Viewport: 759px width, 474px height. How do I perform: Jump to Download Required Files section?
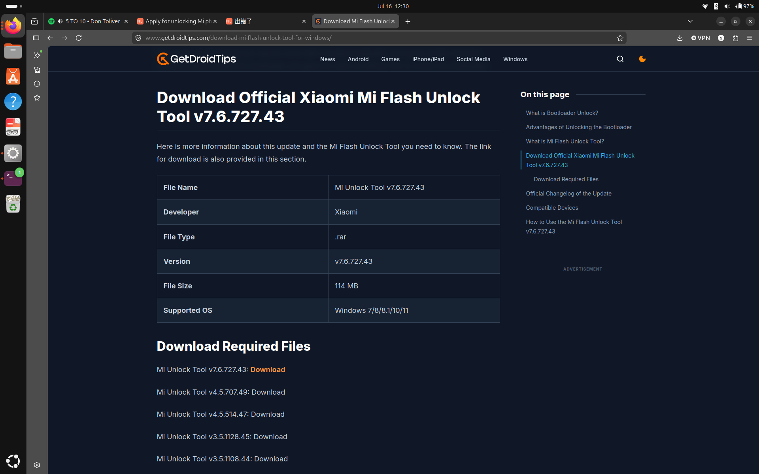pos(566,179)
